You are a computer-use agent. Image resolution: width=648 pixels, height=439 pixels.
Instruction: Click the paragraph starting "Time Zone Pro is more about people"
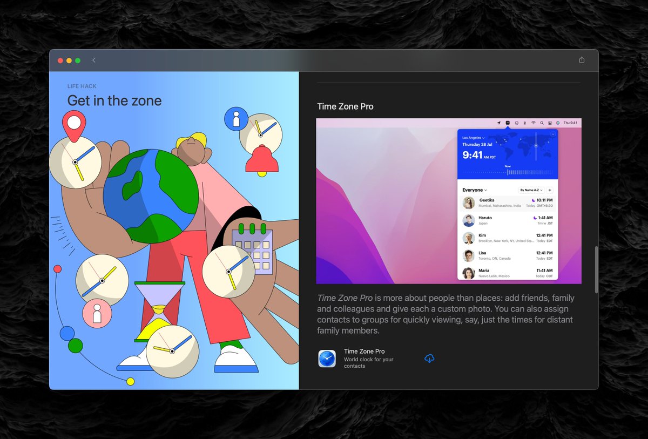[446, 314]
